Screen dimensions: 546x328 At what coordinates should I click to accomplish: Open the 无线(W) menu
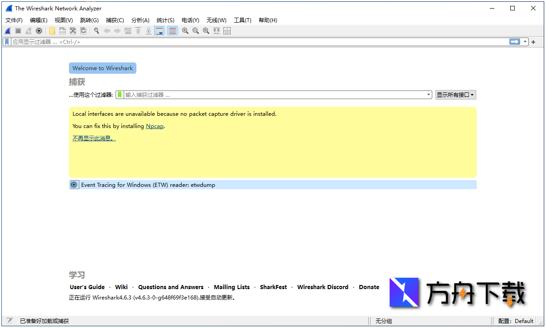click(216, 20)
